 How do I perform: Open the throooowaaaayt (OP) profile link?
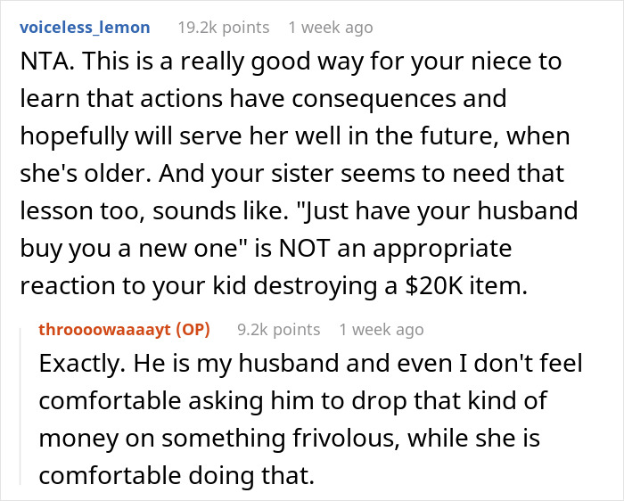(124, 330)
